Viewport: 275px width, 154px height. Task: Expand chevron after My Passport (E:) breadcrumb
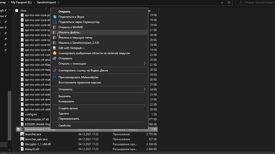click(x=34, y=3)
